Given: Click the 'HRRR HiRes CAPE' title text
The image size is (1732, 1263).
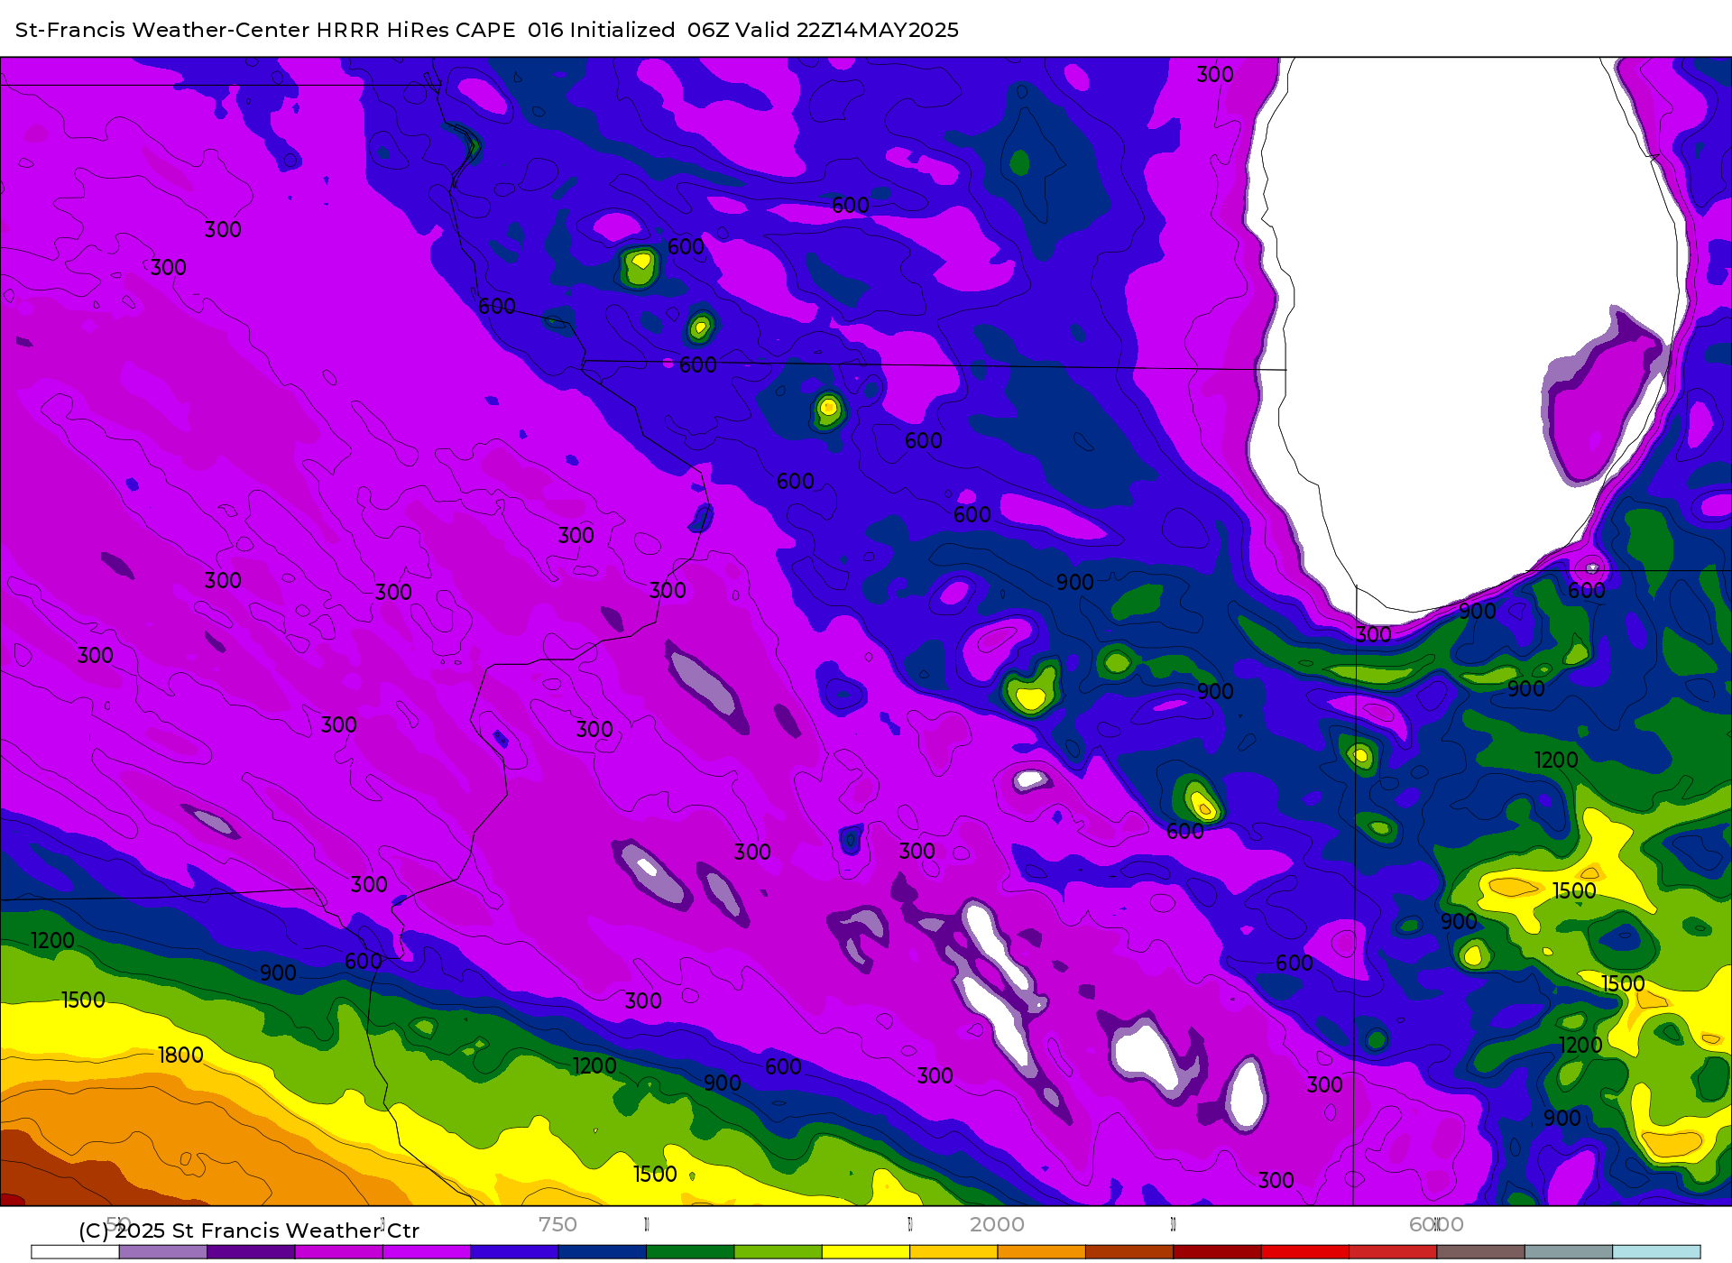Looking at the screenshot, I should coord(416,30).
